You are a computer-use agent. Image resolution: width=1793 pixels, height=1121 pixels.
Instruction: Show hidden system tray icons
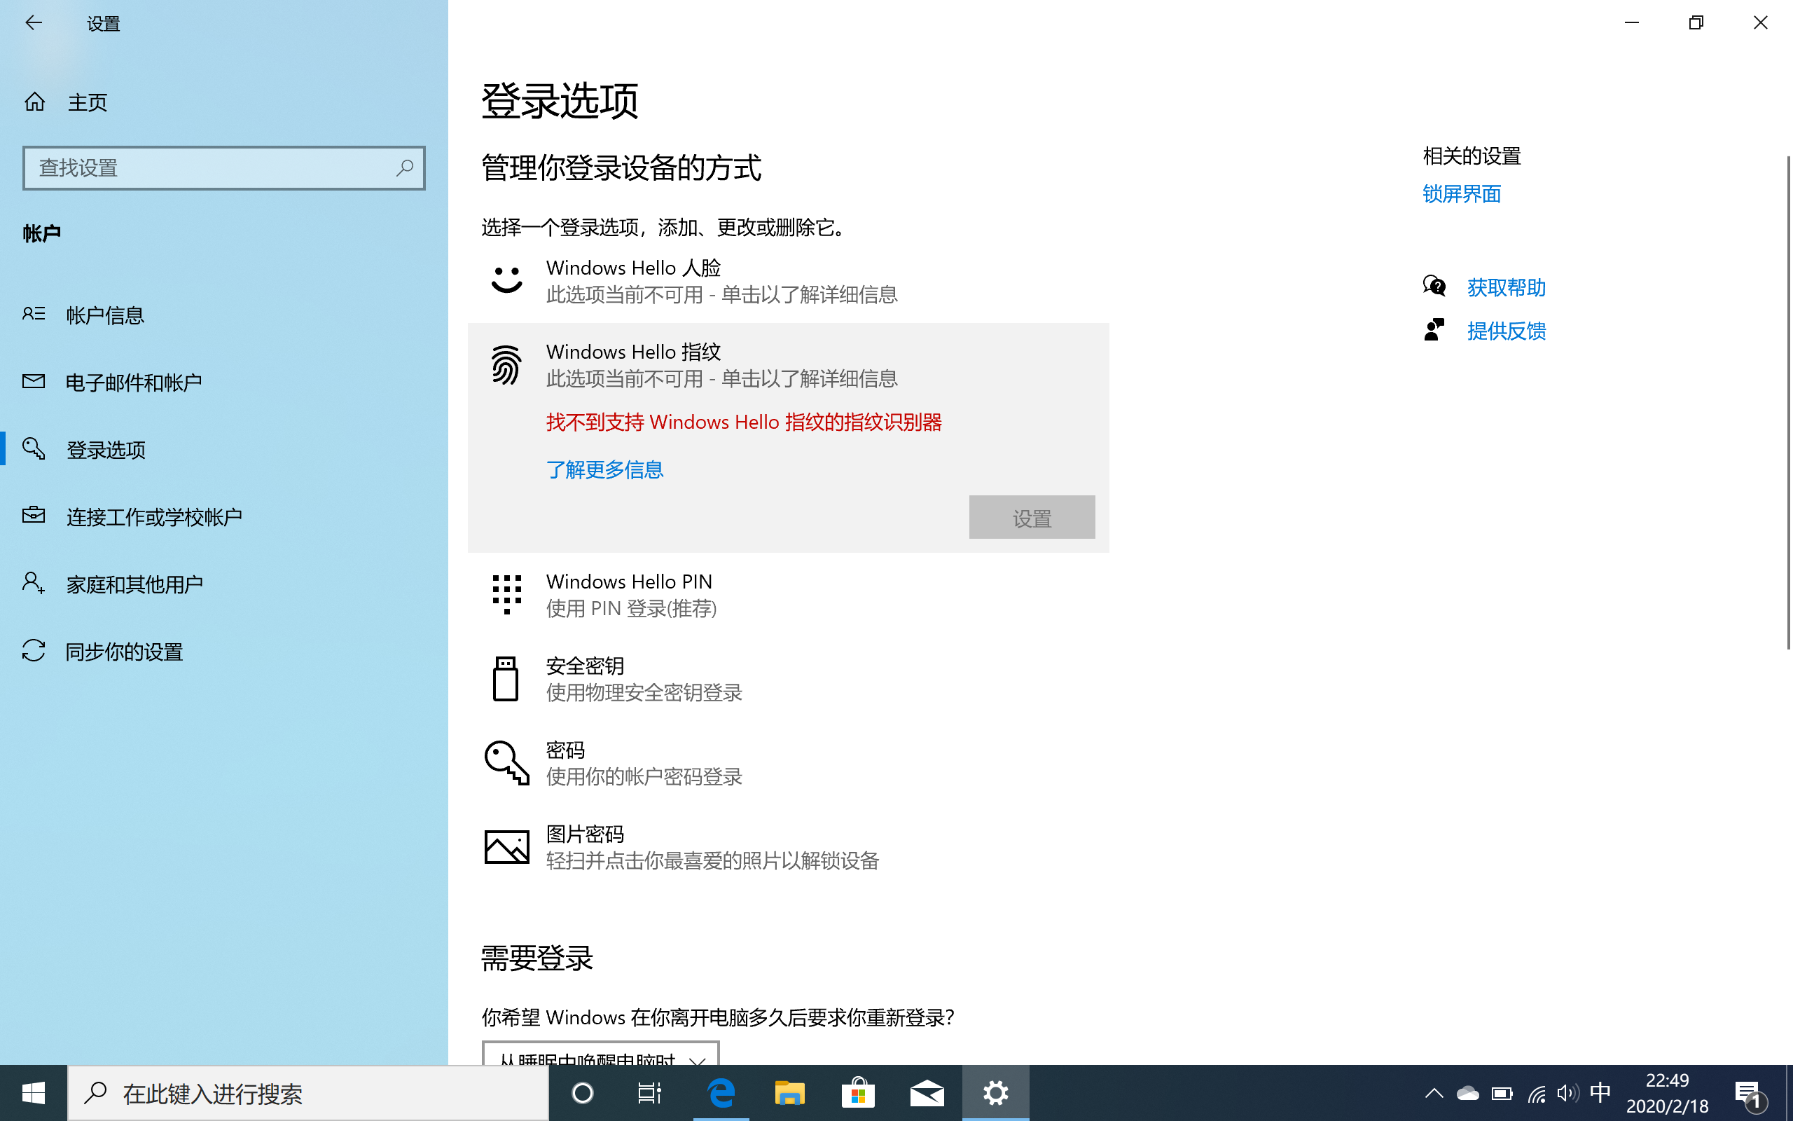coord(1434,1093)
